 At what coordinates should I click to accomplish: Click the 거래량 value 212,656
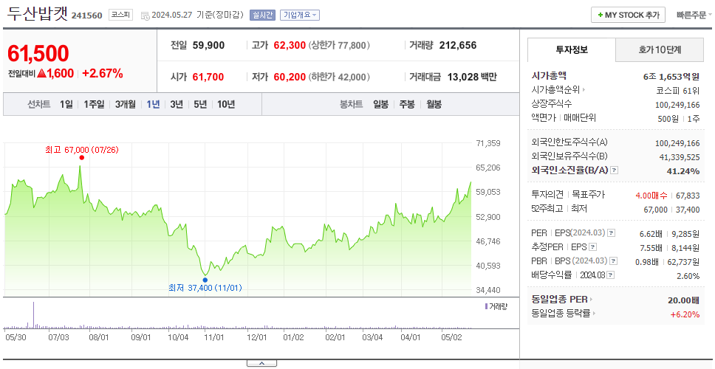[x=458, y=46]
